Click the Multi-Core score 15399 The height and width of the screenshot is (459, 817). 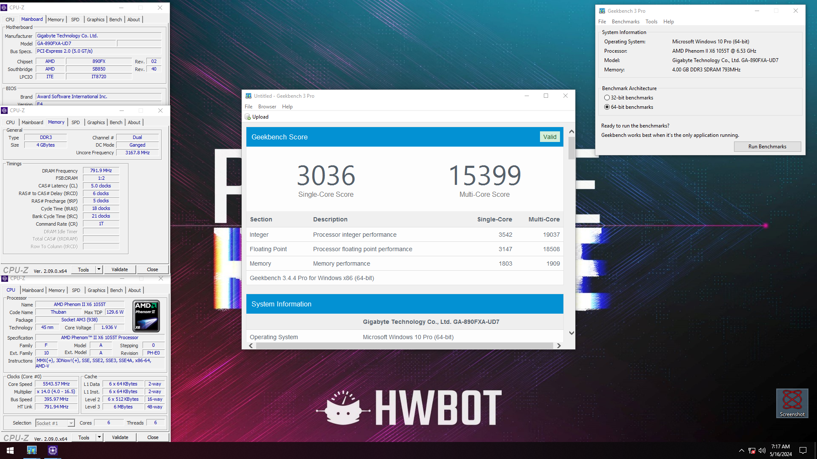click(x=485, y=176)
